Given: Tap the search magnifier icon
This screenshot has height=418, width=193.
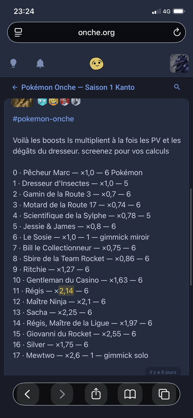Looking at the screenshot, I should (x=177, y=87).
